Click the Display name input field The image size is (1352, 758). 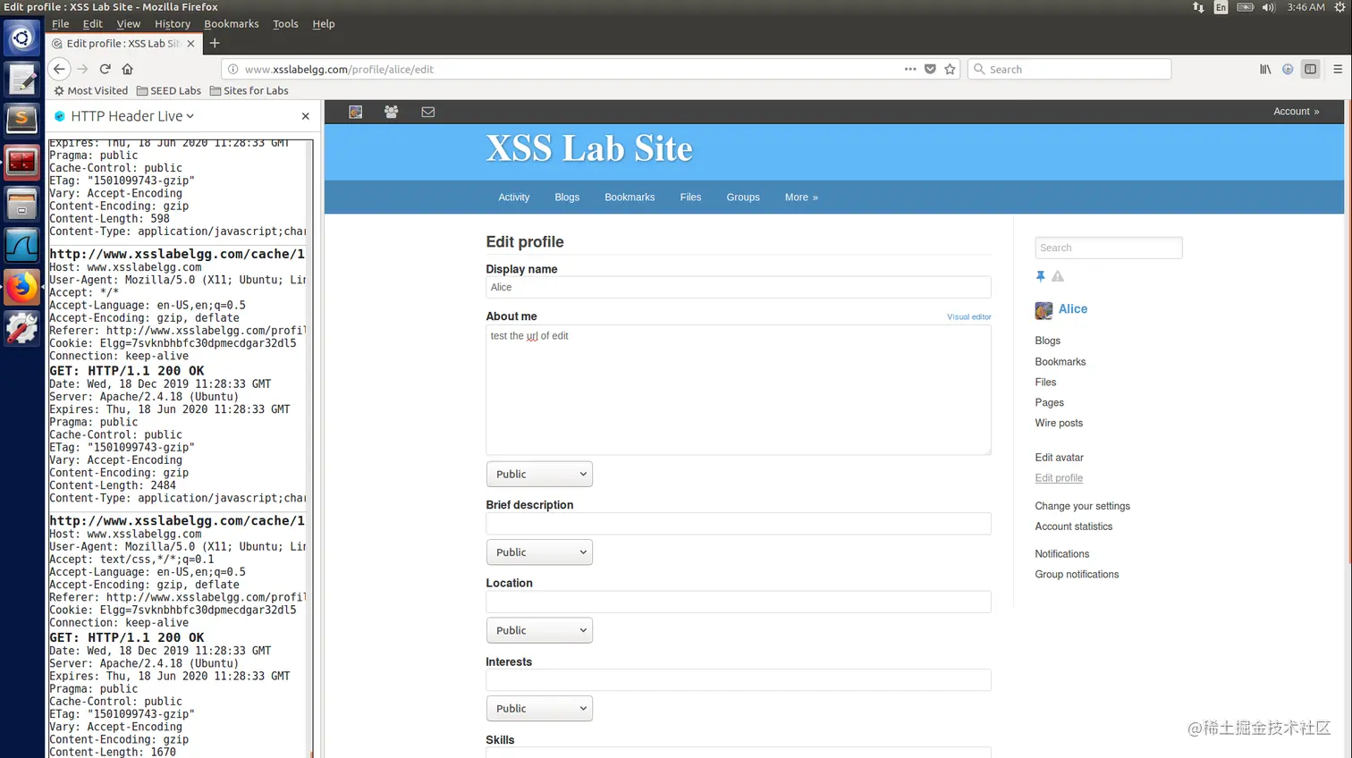pos(739,287)
